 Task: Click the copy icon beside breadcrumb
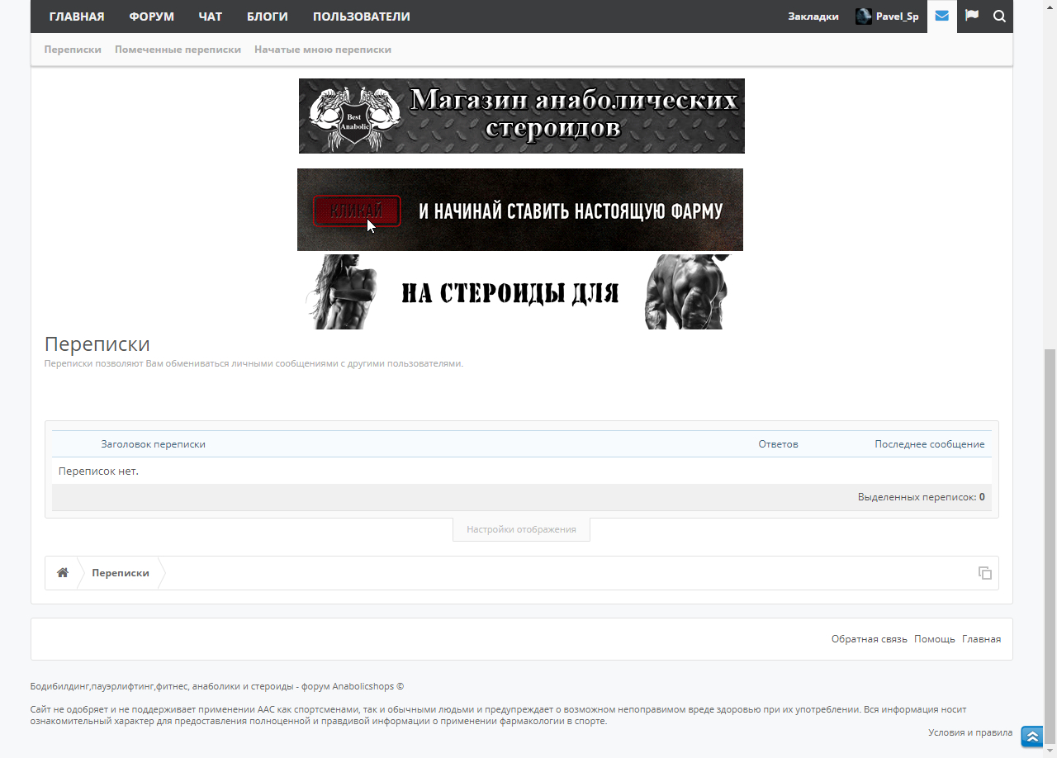tap(985, 573)
